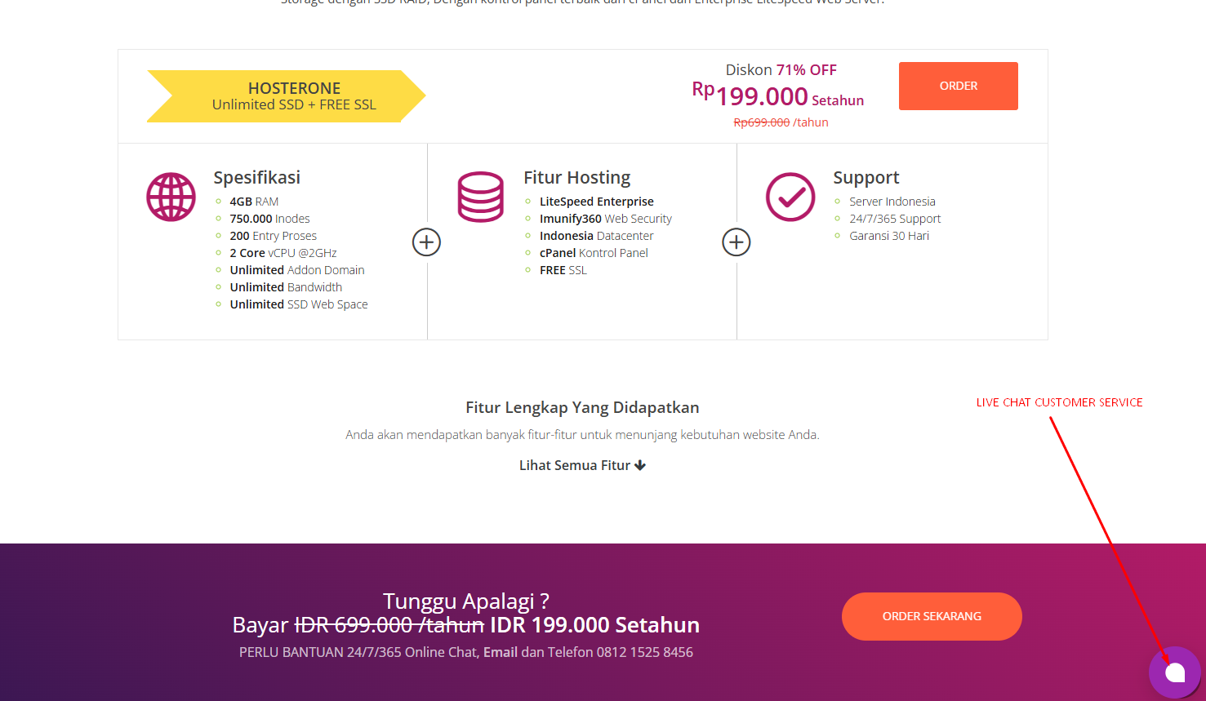This screenshot has width=1206, height=701.
Task: Click the Garansi 30 Hari support item
Action: [889, 235]
